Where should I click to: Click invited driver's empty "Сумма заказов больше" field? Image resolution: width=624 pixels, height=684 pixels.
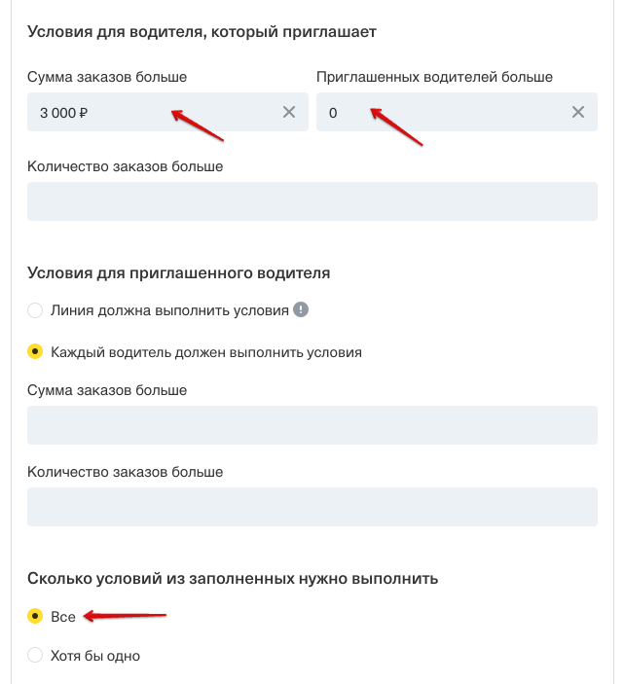[x=312, y=425]
